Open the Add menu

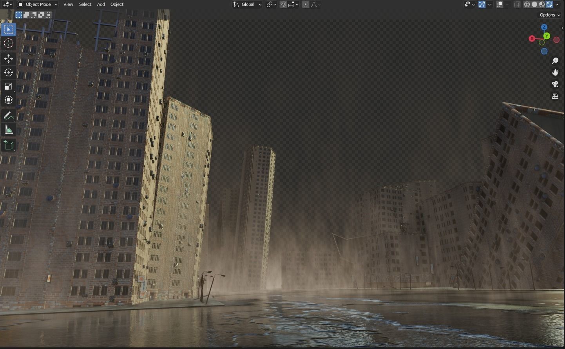pyautogui.click(x=101, y=4)
